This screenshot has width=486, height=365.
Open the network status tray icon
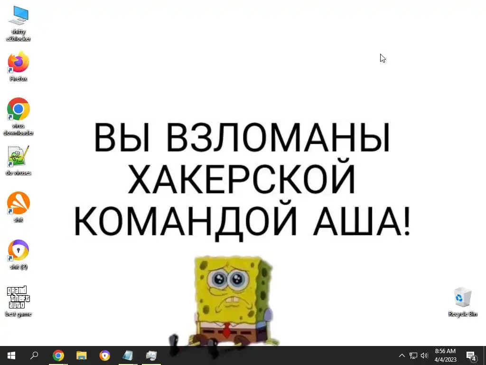point(413,355)
